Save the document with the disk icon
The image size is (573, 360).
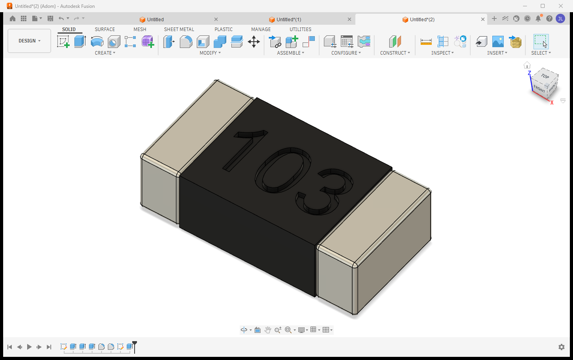tap(50, 18)
